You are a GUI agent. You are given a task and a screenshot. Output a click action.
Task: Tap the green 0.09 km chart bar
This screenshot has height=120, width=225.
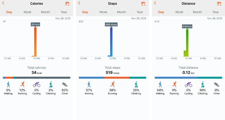[x=187, y=43]
